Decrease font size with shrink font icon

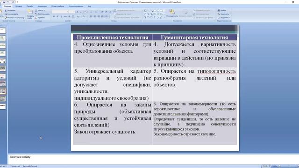point(81,12)
